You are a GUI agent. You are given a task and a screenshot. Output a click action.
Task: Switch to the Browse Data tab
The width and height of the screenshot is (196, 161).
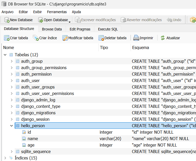point(52,29)
